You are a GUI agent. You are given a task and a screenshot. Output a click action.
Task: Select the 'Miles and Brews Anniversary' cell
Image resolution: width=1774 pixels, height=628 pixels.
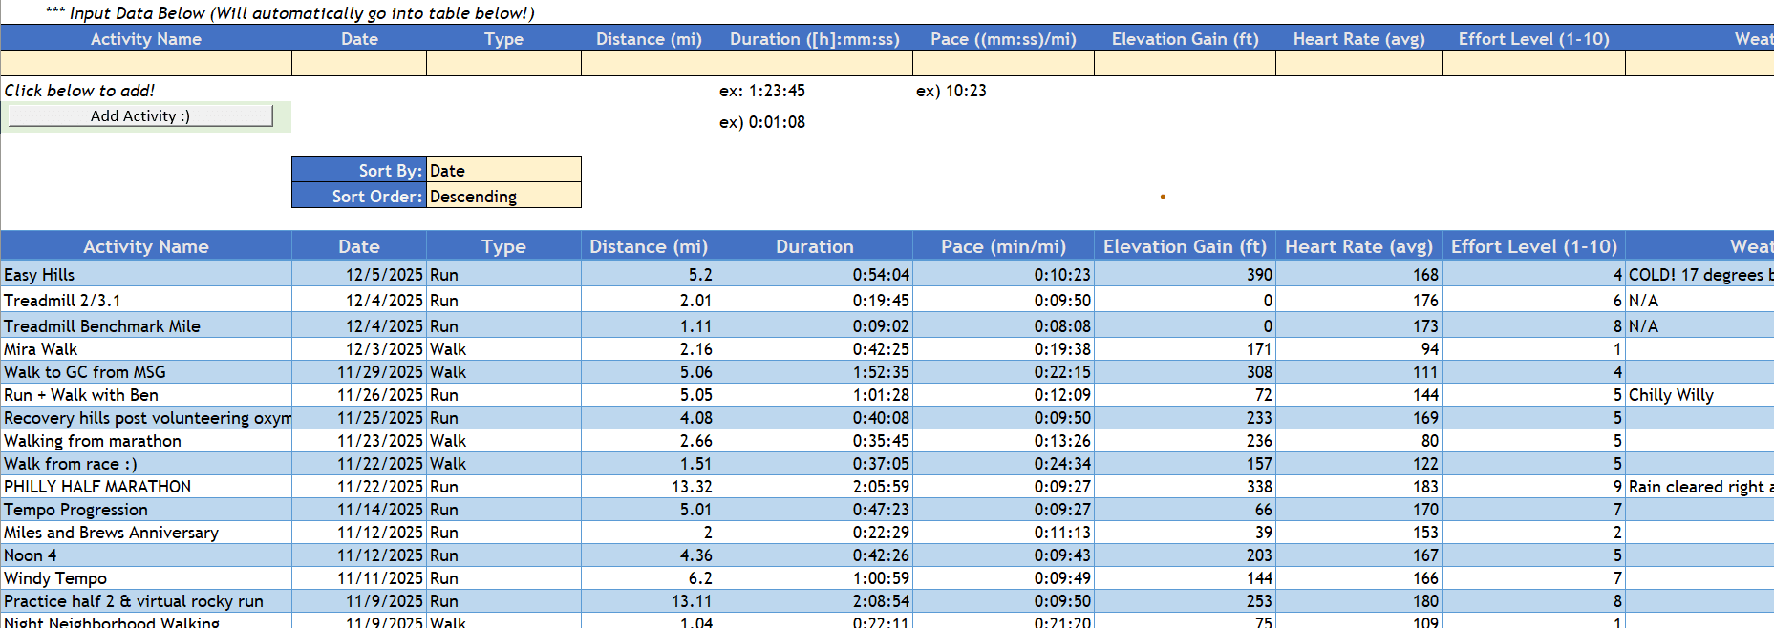point(146,533)
